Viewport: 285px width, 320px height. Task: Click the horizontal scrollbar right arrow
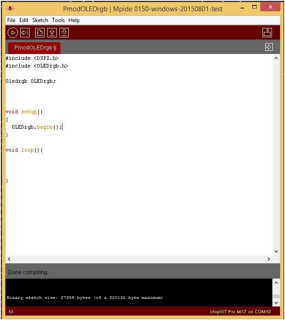pos(269,259)
